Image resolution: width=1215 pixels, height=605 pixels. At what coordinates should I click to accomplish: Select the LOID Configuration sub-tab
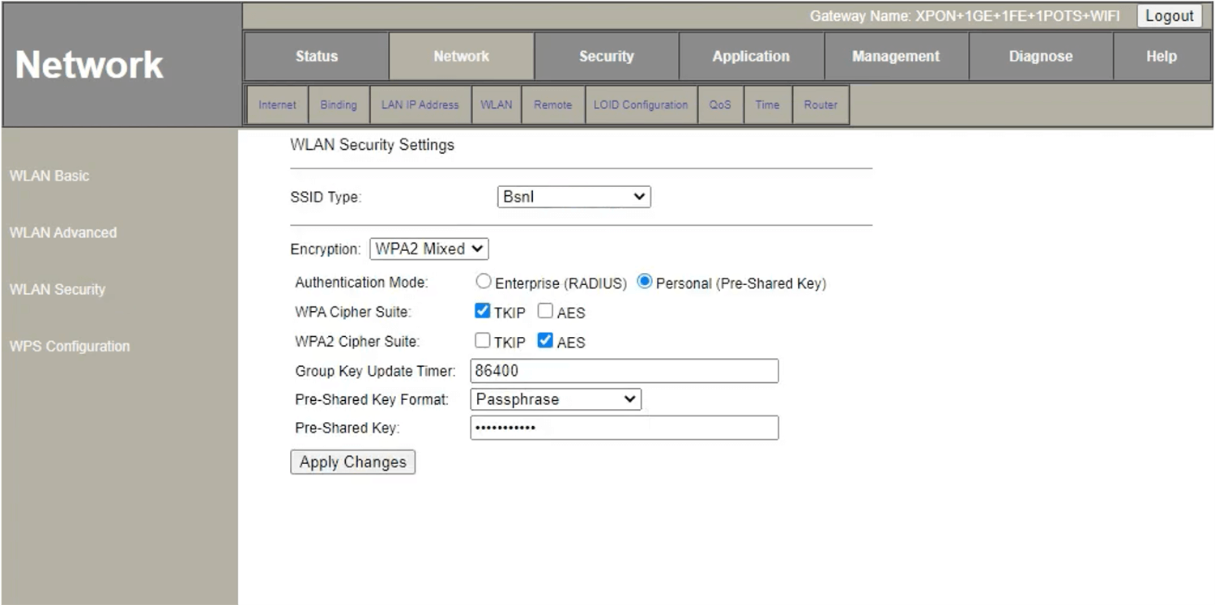click(640, 105)
